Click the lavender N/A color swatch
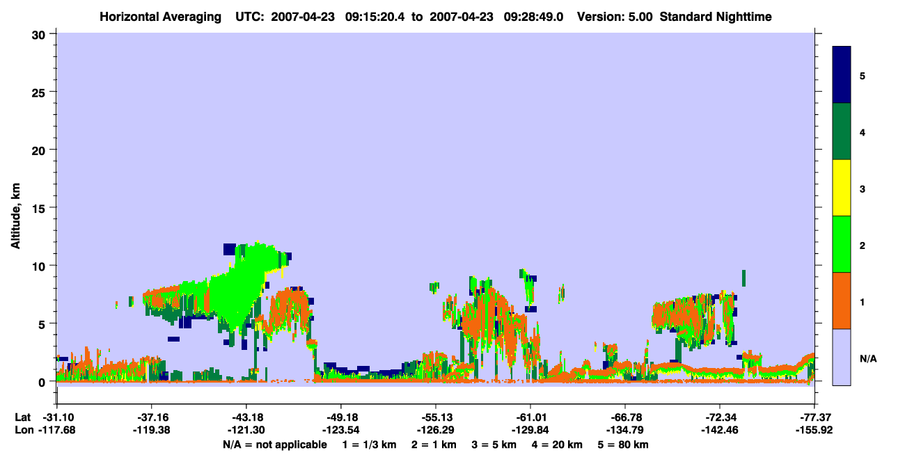 tap(842, 357)
